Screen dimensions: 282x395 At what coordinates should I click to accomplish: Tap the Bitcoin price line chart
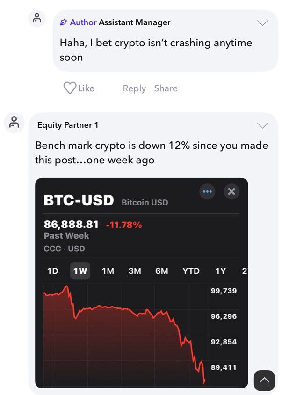pyautogui.click(x=125, y=335)
